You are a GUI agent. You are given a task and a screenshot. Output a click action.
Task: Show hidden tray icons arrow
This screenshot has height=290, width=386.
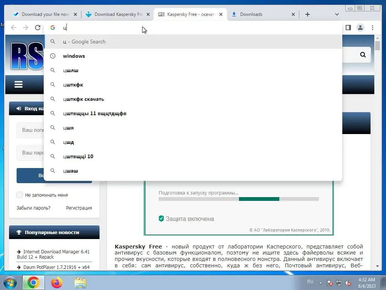320,283
